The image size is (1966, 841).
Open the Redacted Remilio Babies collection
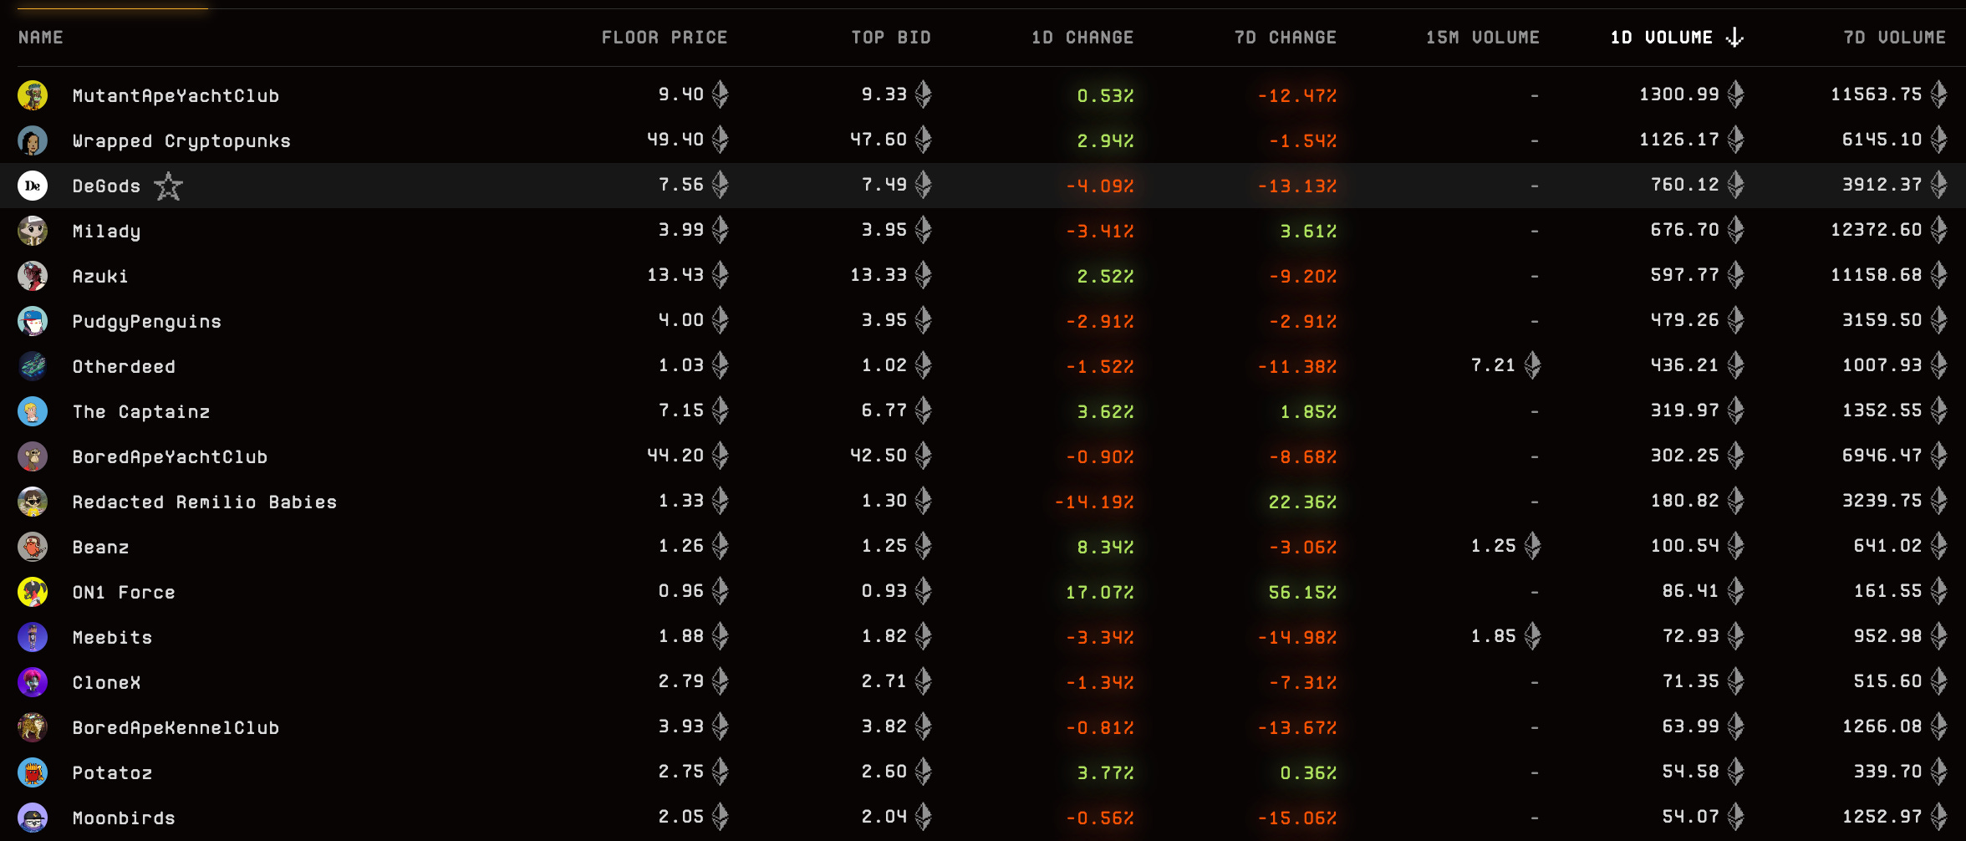pyautogui.click(x=205, y=502)
